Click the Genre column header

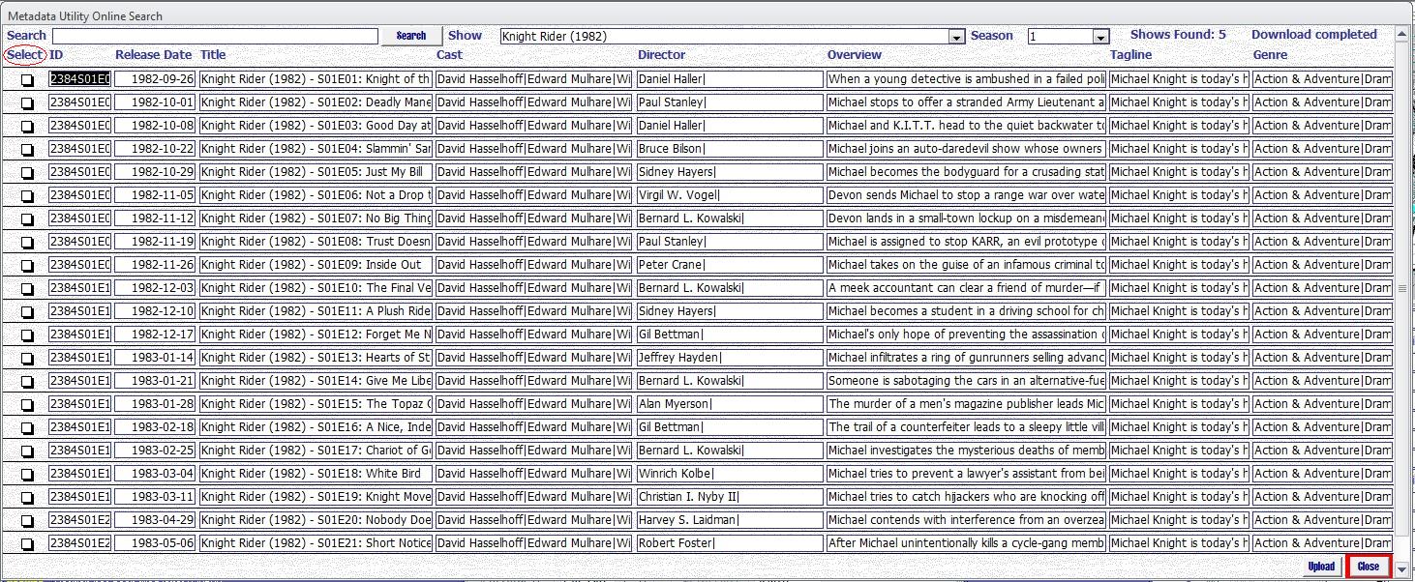[x=1270, y=55]
